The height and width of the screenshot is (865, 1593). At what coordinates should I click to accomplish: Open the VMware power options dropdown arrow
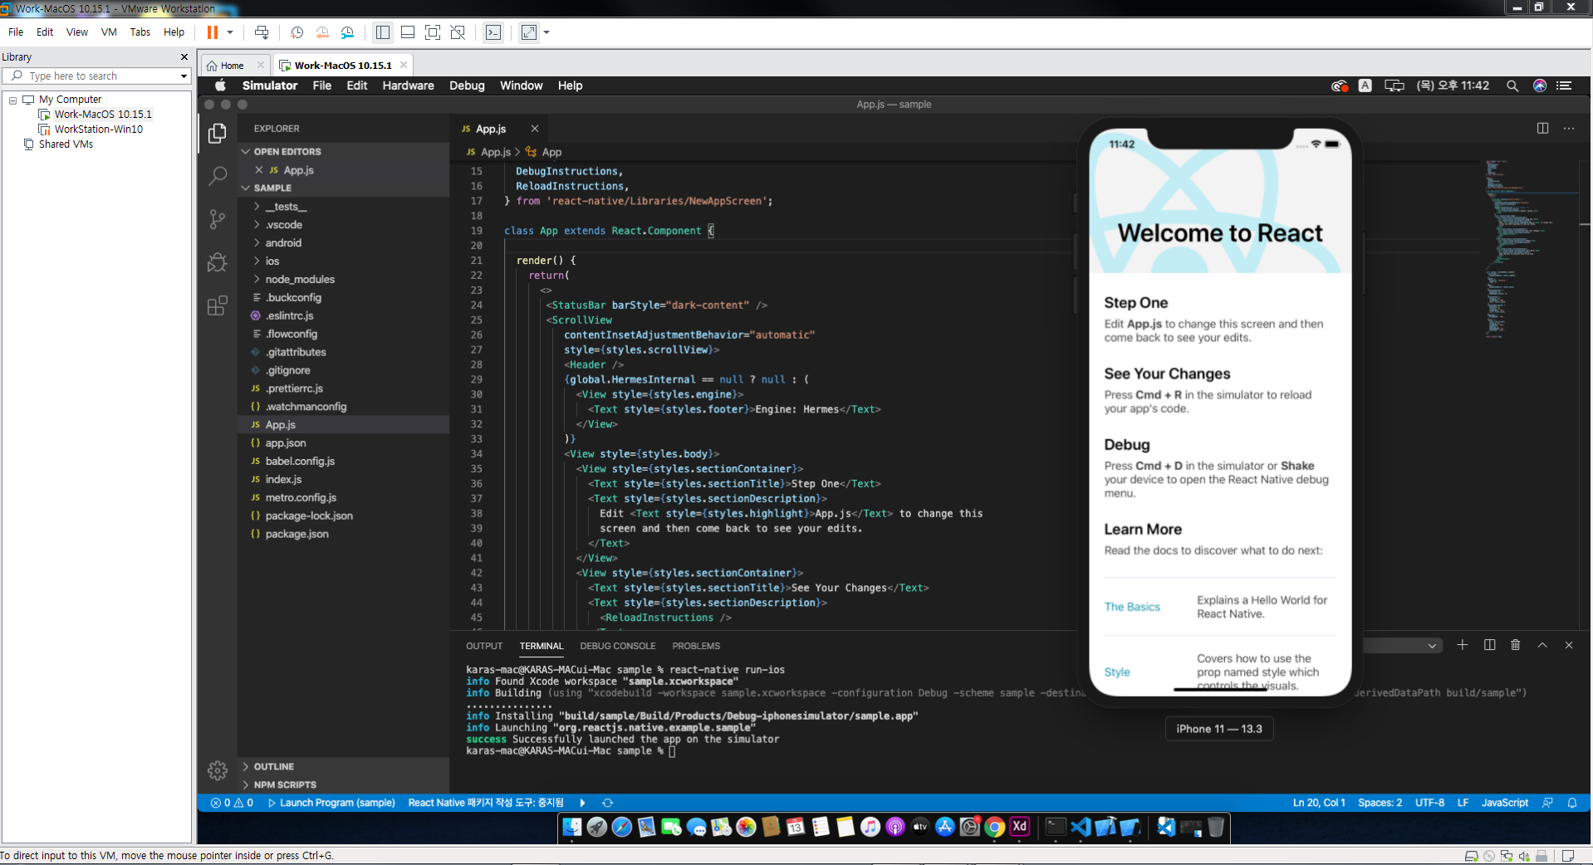230,32
